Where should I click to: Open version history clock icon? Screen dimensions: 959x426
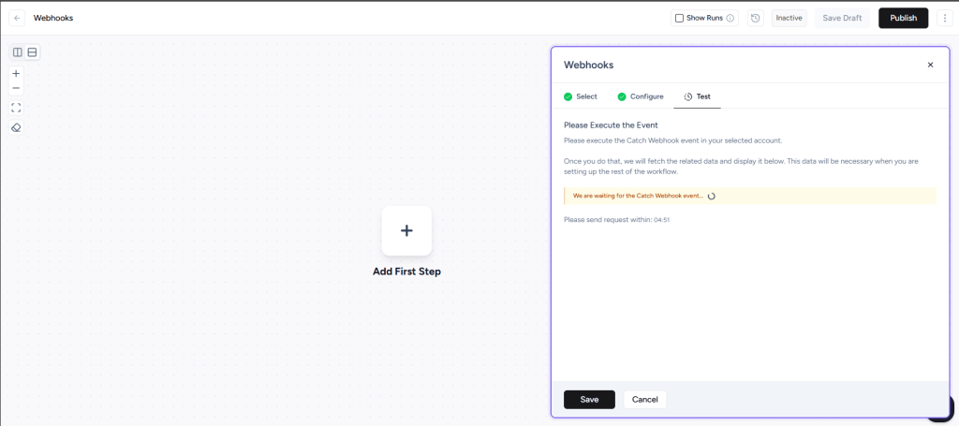pyautogui.click(x=756, y=18)
